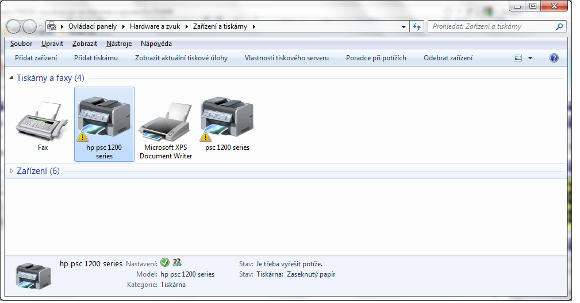This screenshot has width=580, height=303.
Task: Go forward with the Forward arrow button
Action: click(x=29, y=26)
